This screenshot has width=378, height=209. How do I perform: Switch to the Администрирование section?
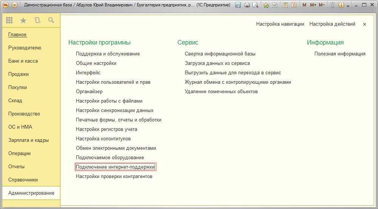coord(31,193)
